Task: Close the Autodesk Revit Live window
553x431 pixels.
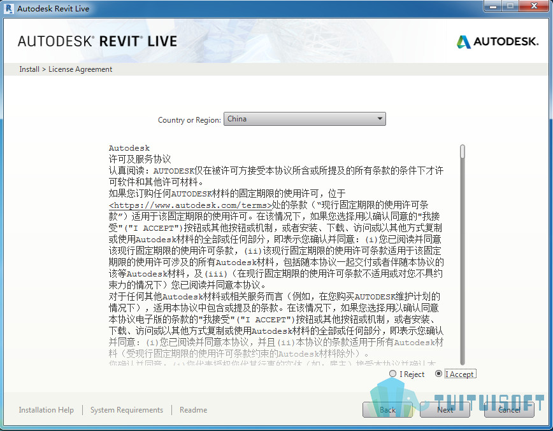Action: coord(534,6)
